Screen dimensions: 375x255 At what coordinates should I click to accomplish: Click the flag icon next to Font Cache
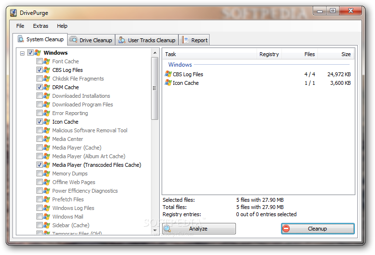pyautogui.click(x=47, y=61)
